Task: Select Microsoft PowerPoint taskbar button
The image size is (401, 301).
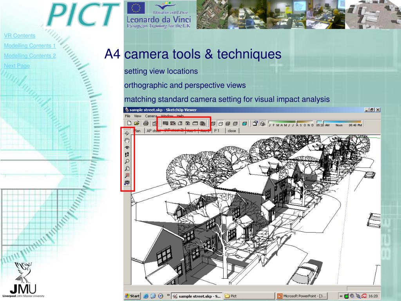Action: 302,296
